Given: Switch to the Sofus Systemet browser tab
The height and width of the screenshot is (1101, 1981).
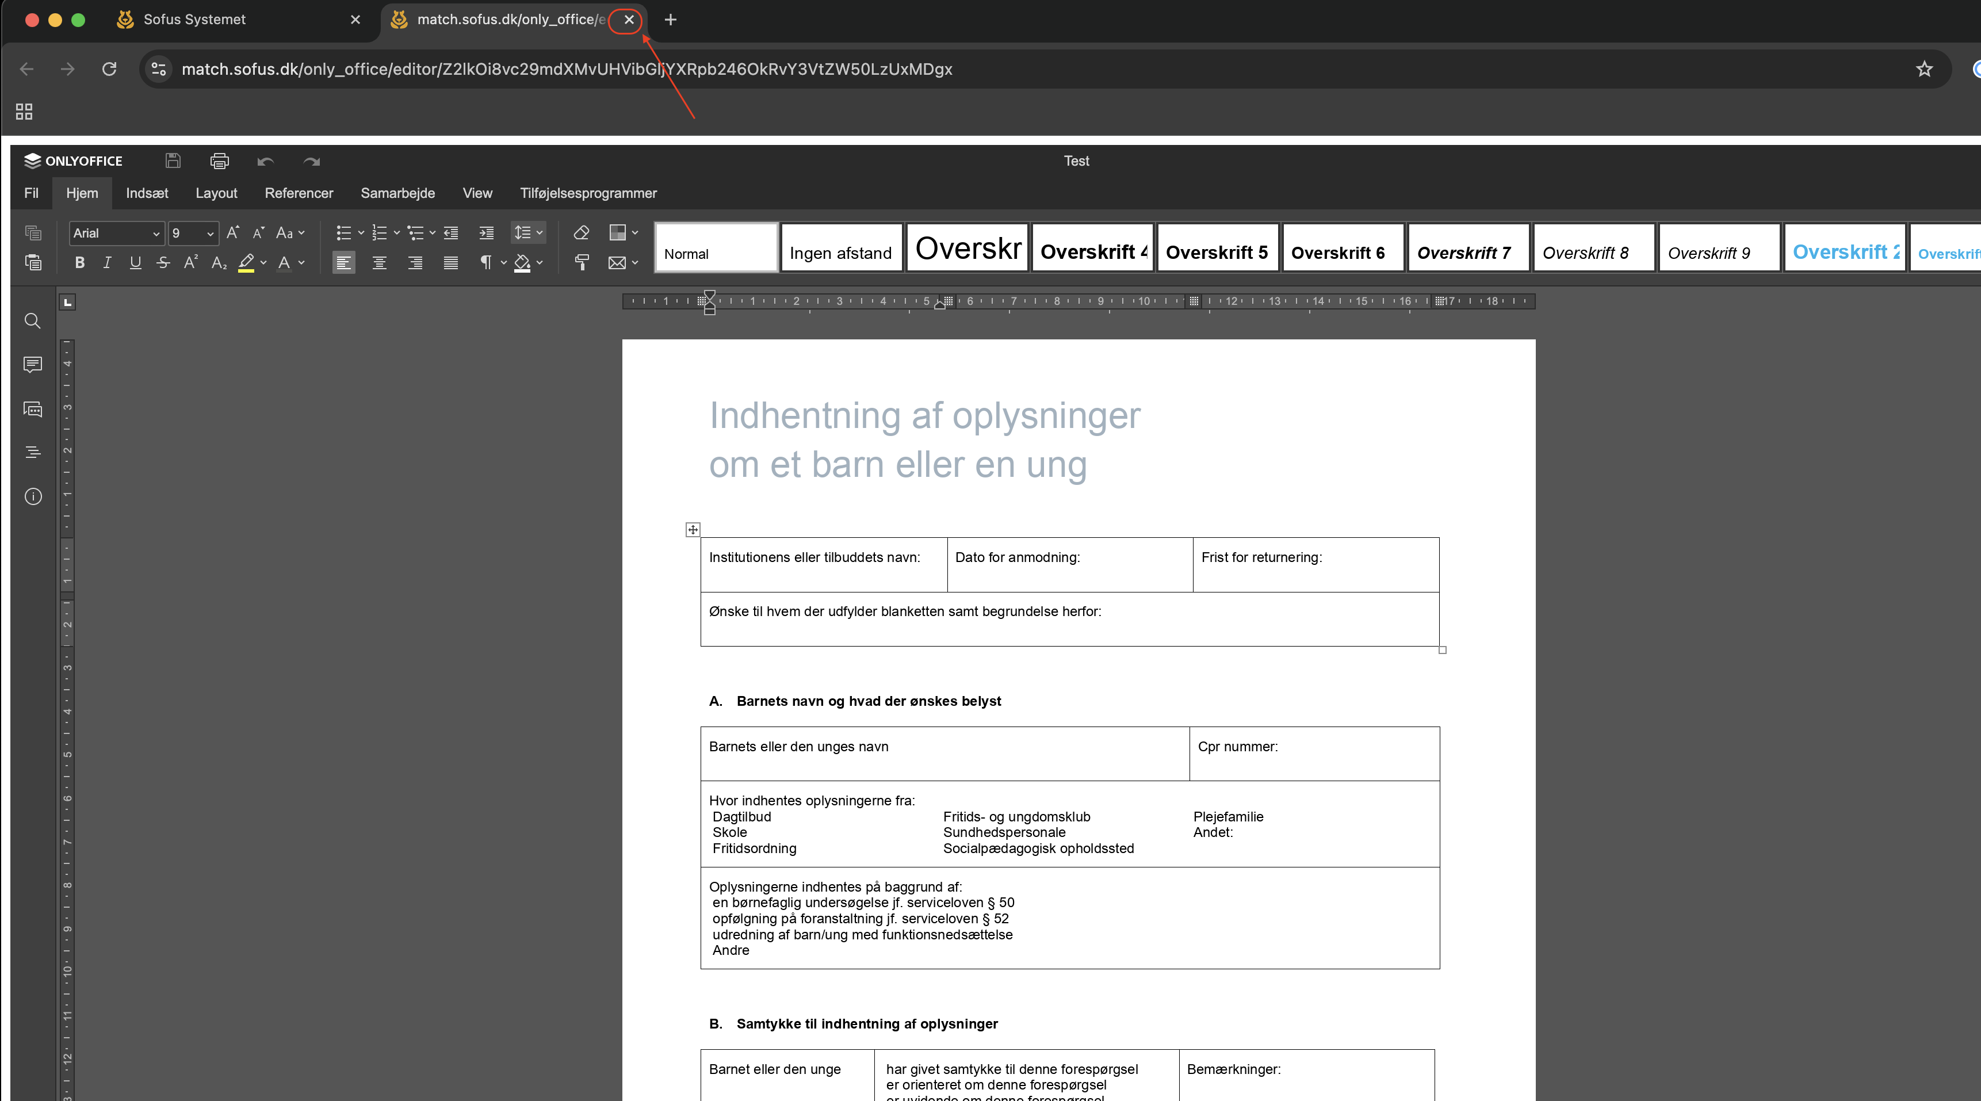Looking at the screenshot, I should pyautogui.click(x=194, y=19).
